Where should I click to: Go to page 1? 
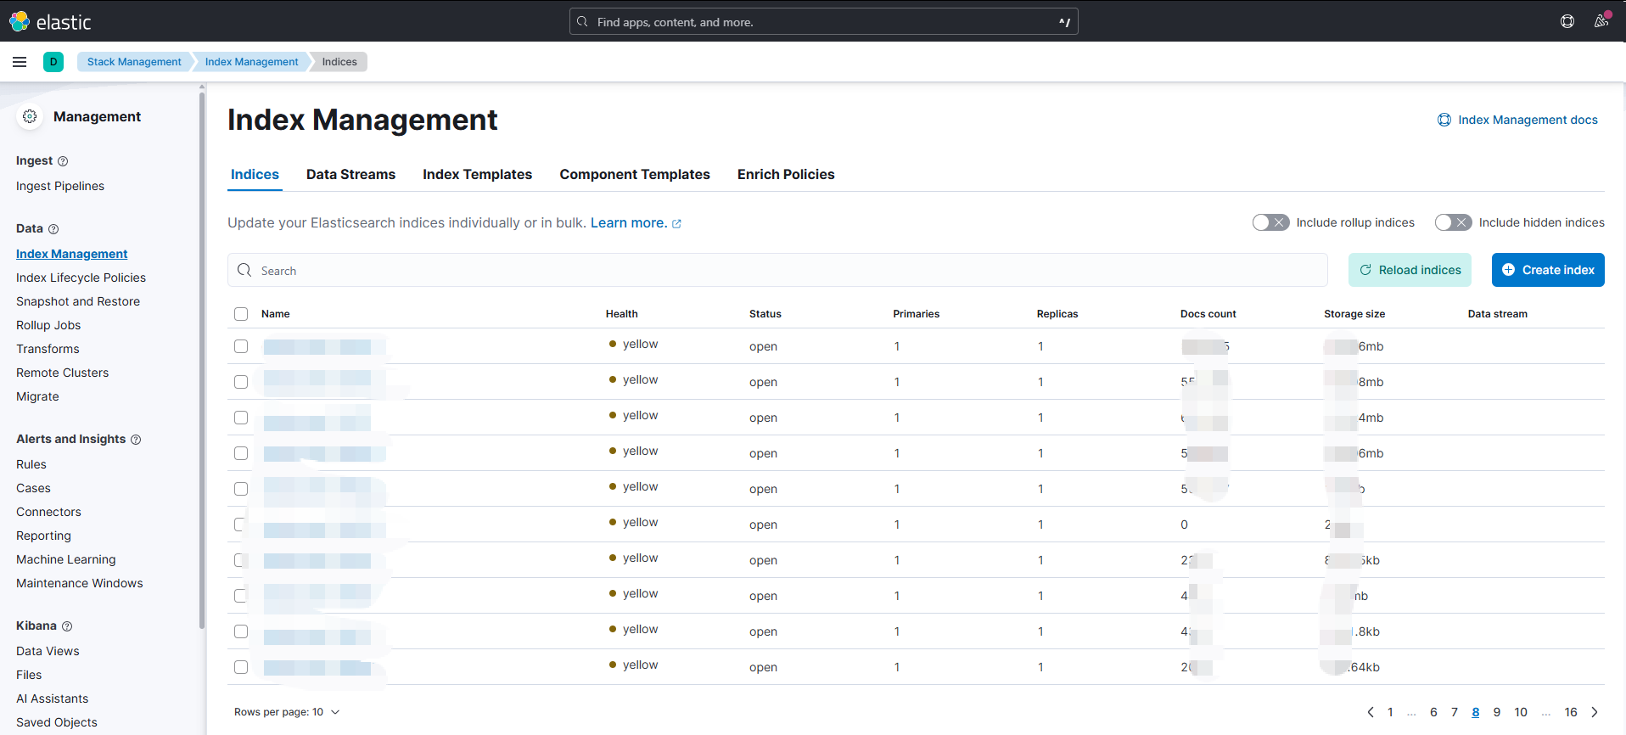point(1390,712)
